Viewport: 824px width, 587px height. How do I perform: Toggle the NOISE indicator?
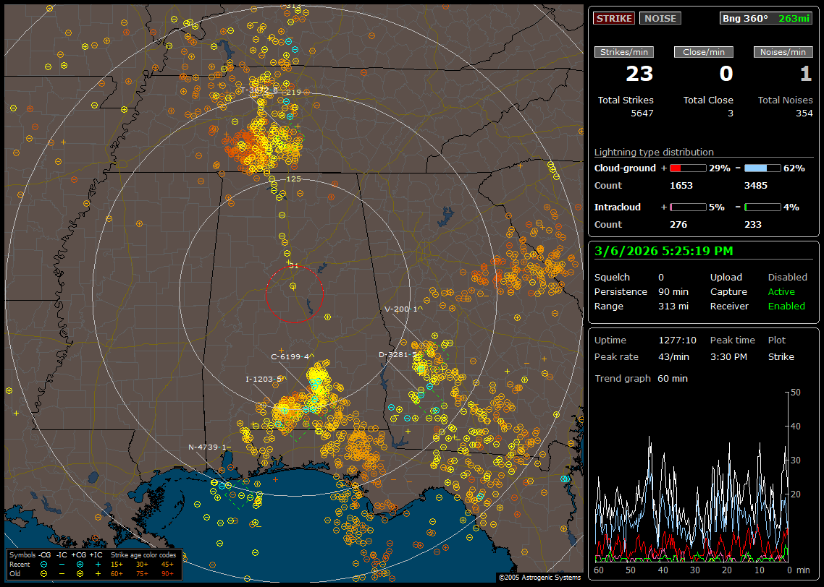pyautogui.click(x=660, y=18)
